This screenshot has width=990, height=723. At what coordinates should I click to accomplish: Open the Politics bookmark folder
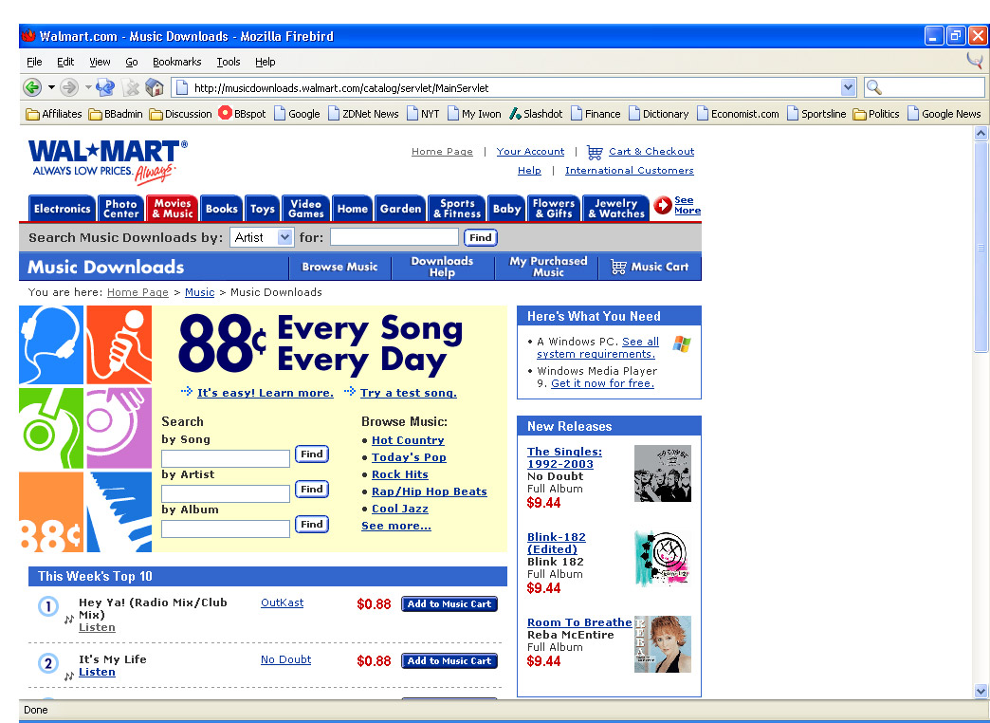(875, 114)
